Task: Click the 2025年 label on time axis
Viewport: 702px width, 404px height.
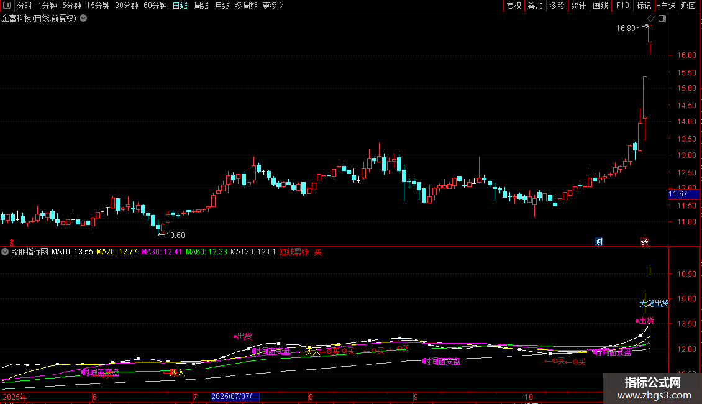Action: tap(15, 397)
